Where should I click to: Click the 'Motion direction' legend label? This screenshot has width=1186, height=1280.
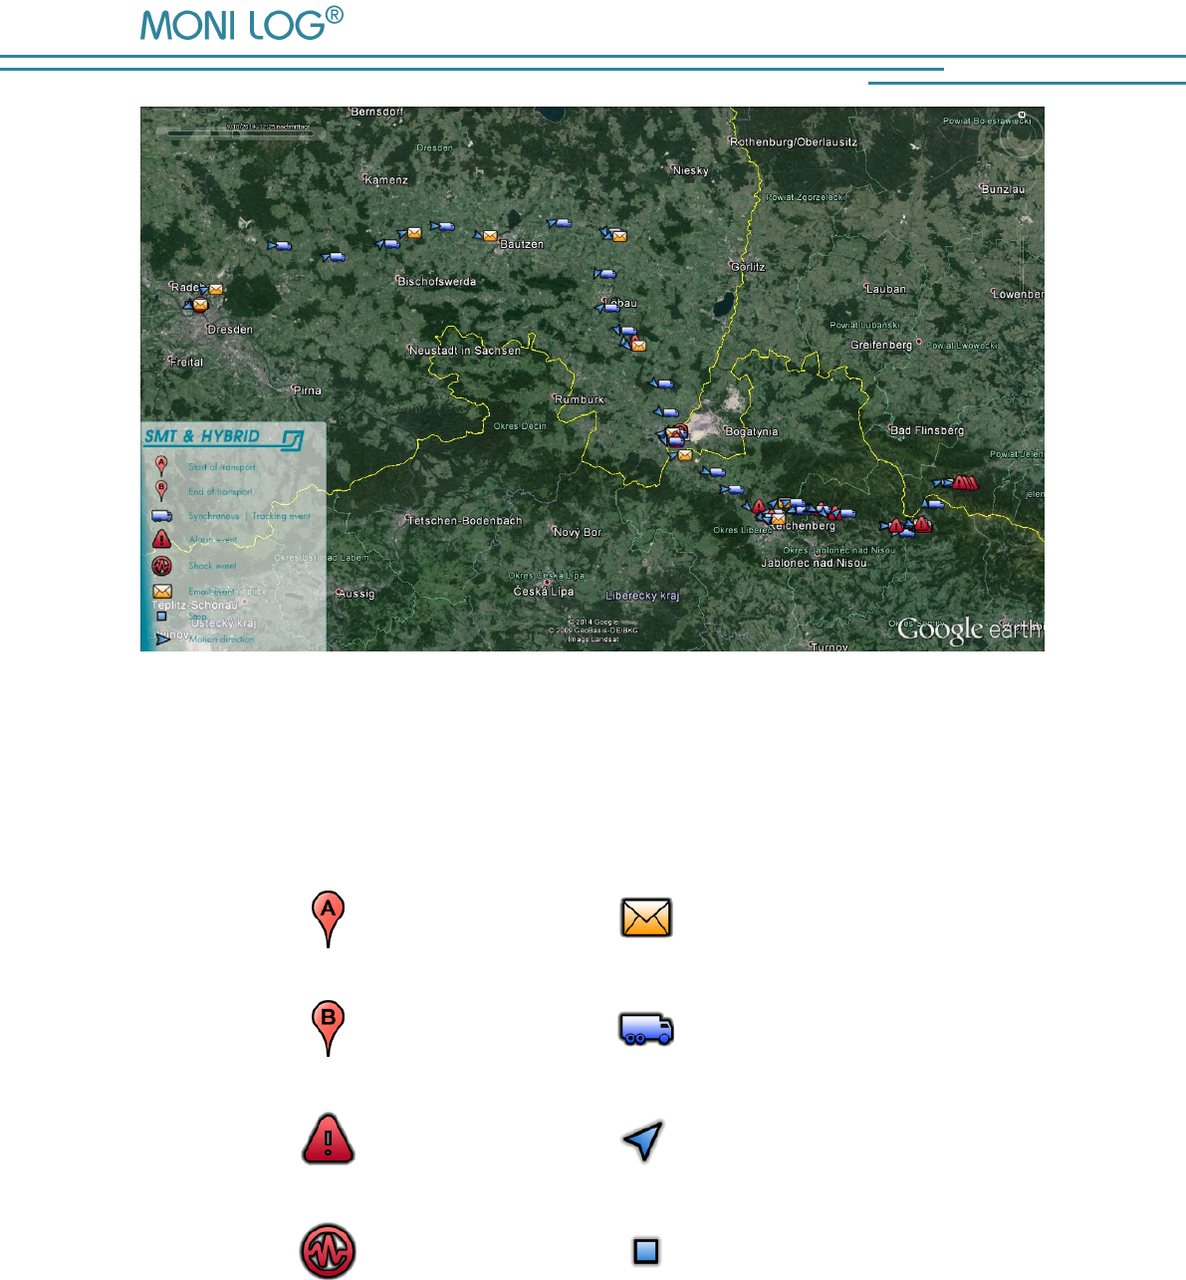[222, 640]
